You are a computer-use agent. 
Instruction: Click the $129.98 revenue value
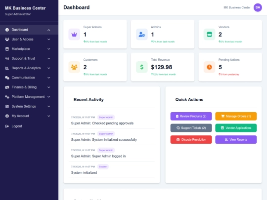coord(161,67)
